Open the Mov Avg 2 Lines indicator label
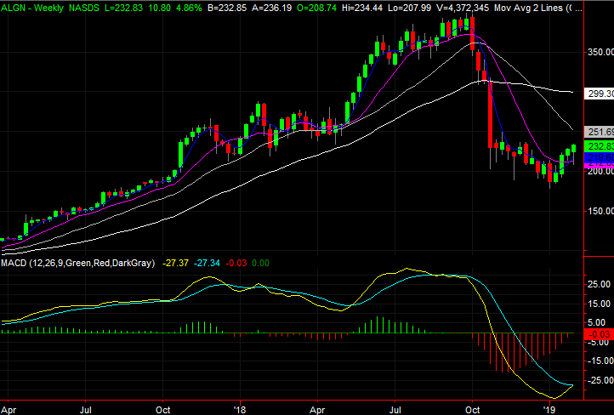Screen dimensions: 614x415 pos(537,8)
